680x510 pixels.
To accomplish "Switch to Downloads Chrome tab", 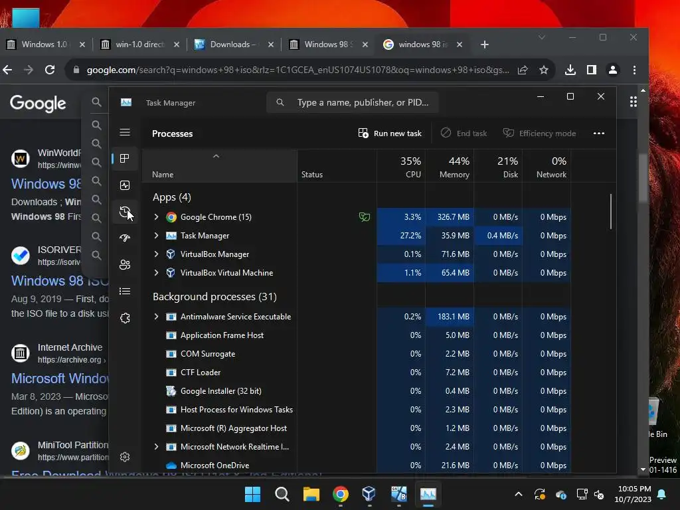I will pos(234,44).
